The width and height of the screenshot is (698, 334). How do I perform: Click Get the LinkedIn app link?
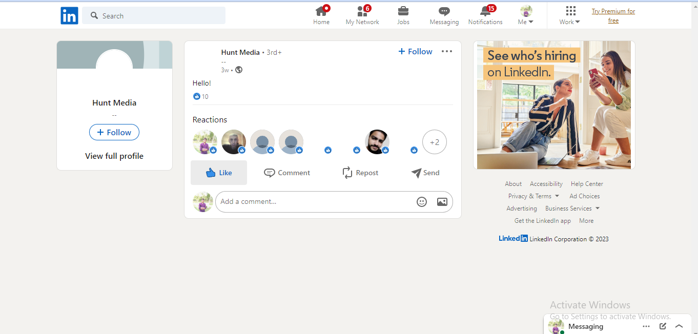pos(543,221)
